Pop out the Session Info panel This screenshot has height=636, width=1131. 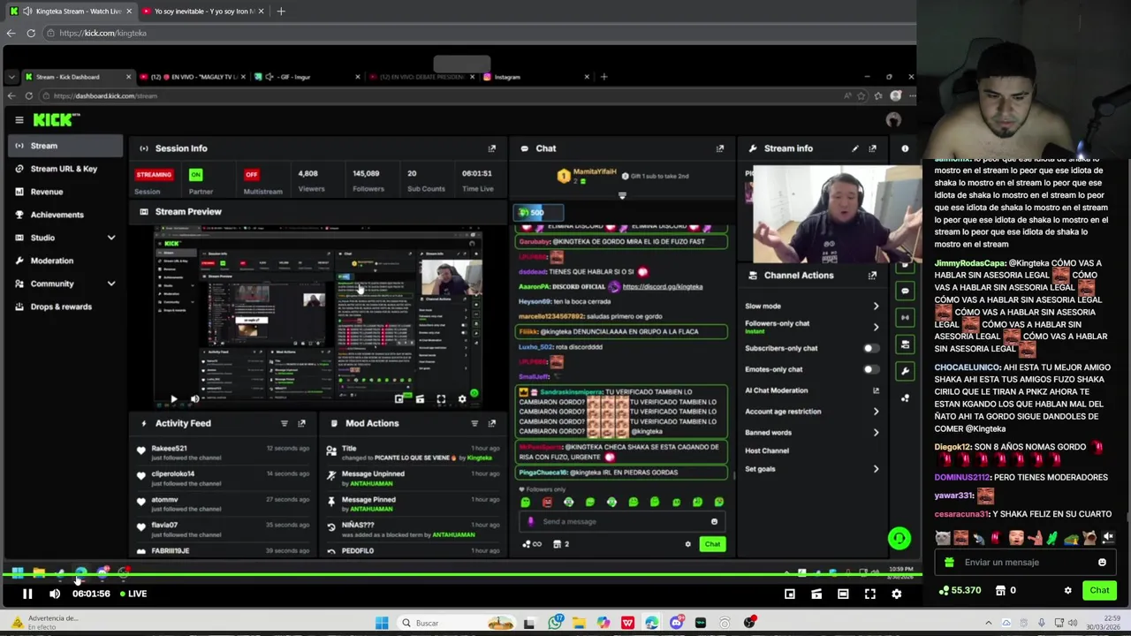pos(492,148)
